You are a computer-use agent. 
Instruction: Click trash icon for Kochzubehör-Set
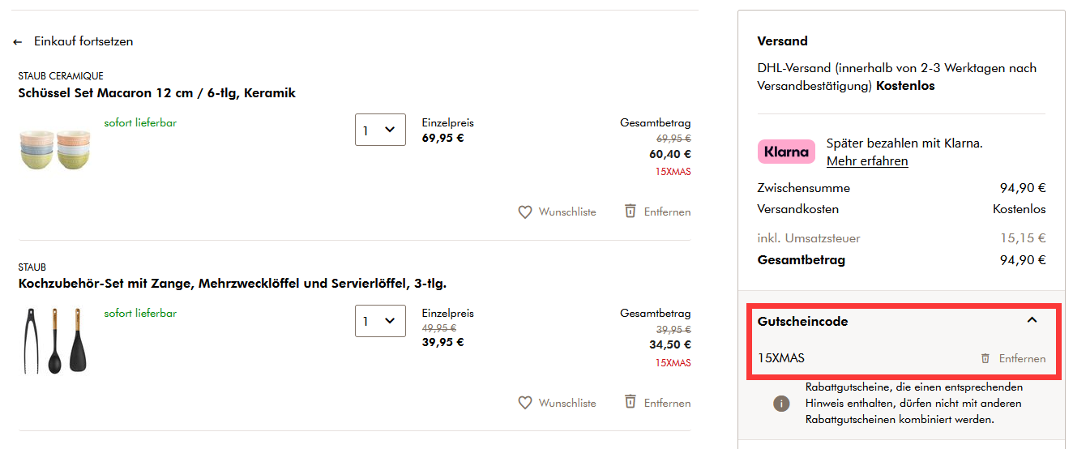631,402
